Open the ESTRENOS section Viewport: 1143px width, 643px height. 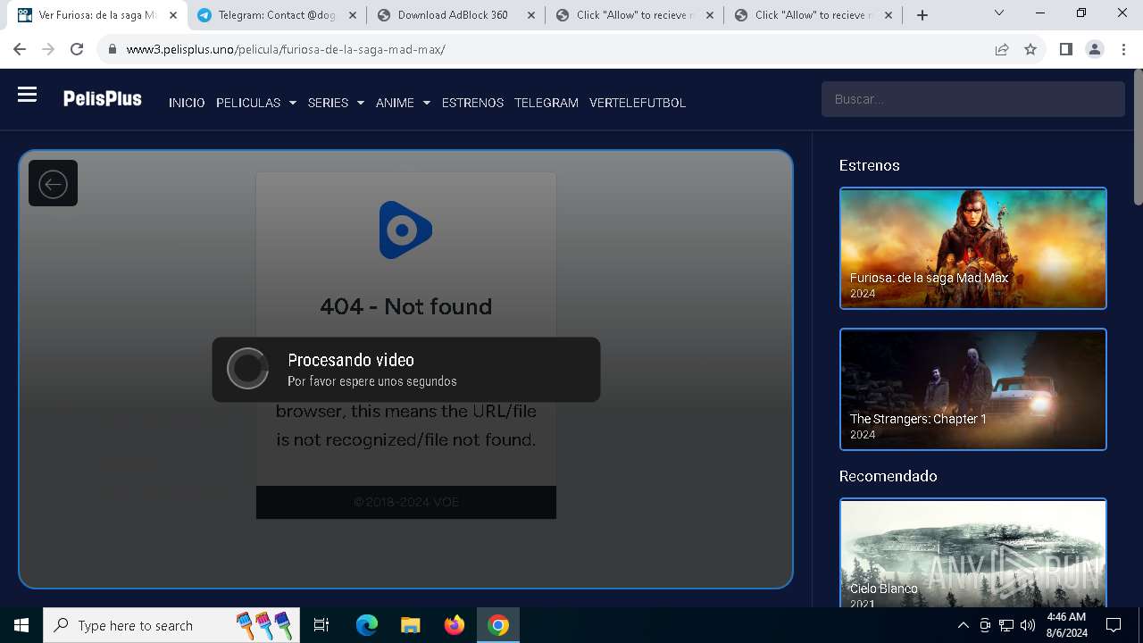click(x=472, y=103)
